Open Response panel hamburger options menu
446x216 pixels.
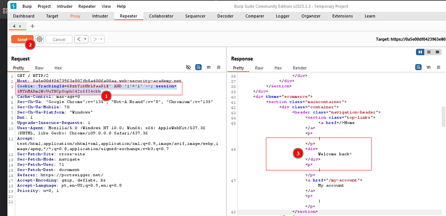(x=438, y=67)
